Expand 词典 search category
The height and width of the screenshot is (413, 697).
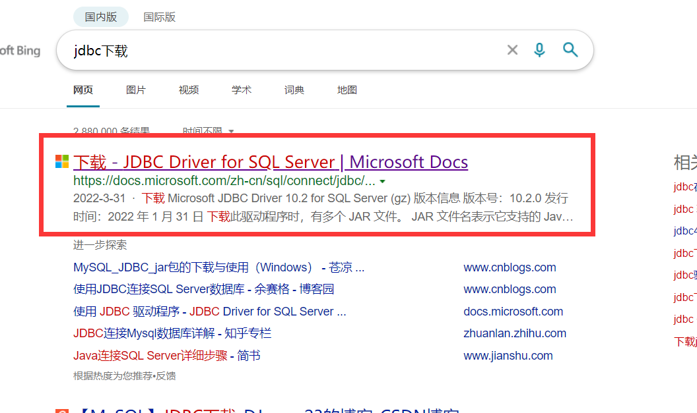(x=294, y=90)
